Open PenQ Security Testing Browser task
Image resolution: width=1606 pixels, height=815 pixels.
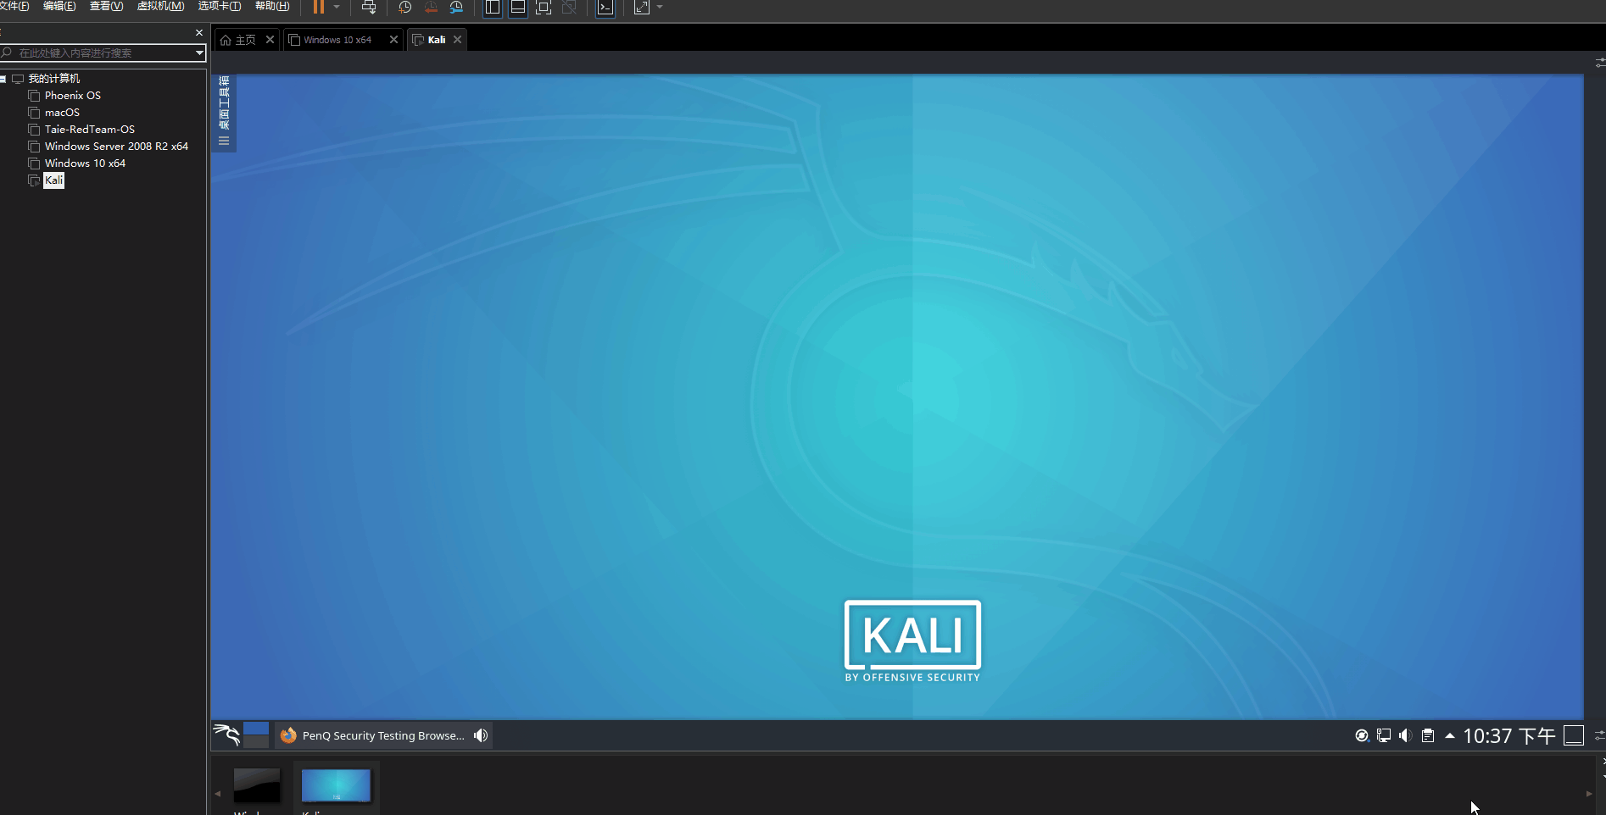(373, 735)
